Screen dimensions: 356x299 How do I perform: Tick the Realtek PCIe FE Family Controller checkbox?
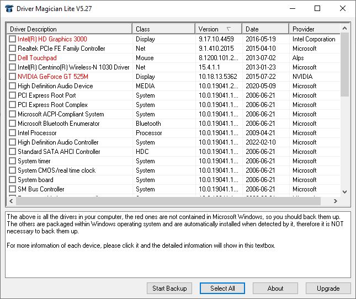(12, 49)
